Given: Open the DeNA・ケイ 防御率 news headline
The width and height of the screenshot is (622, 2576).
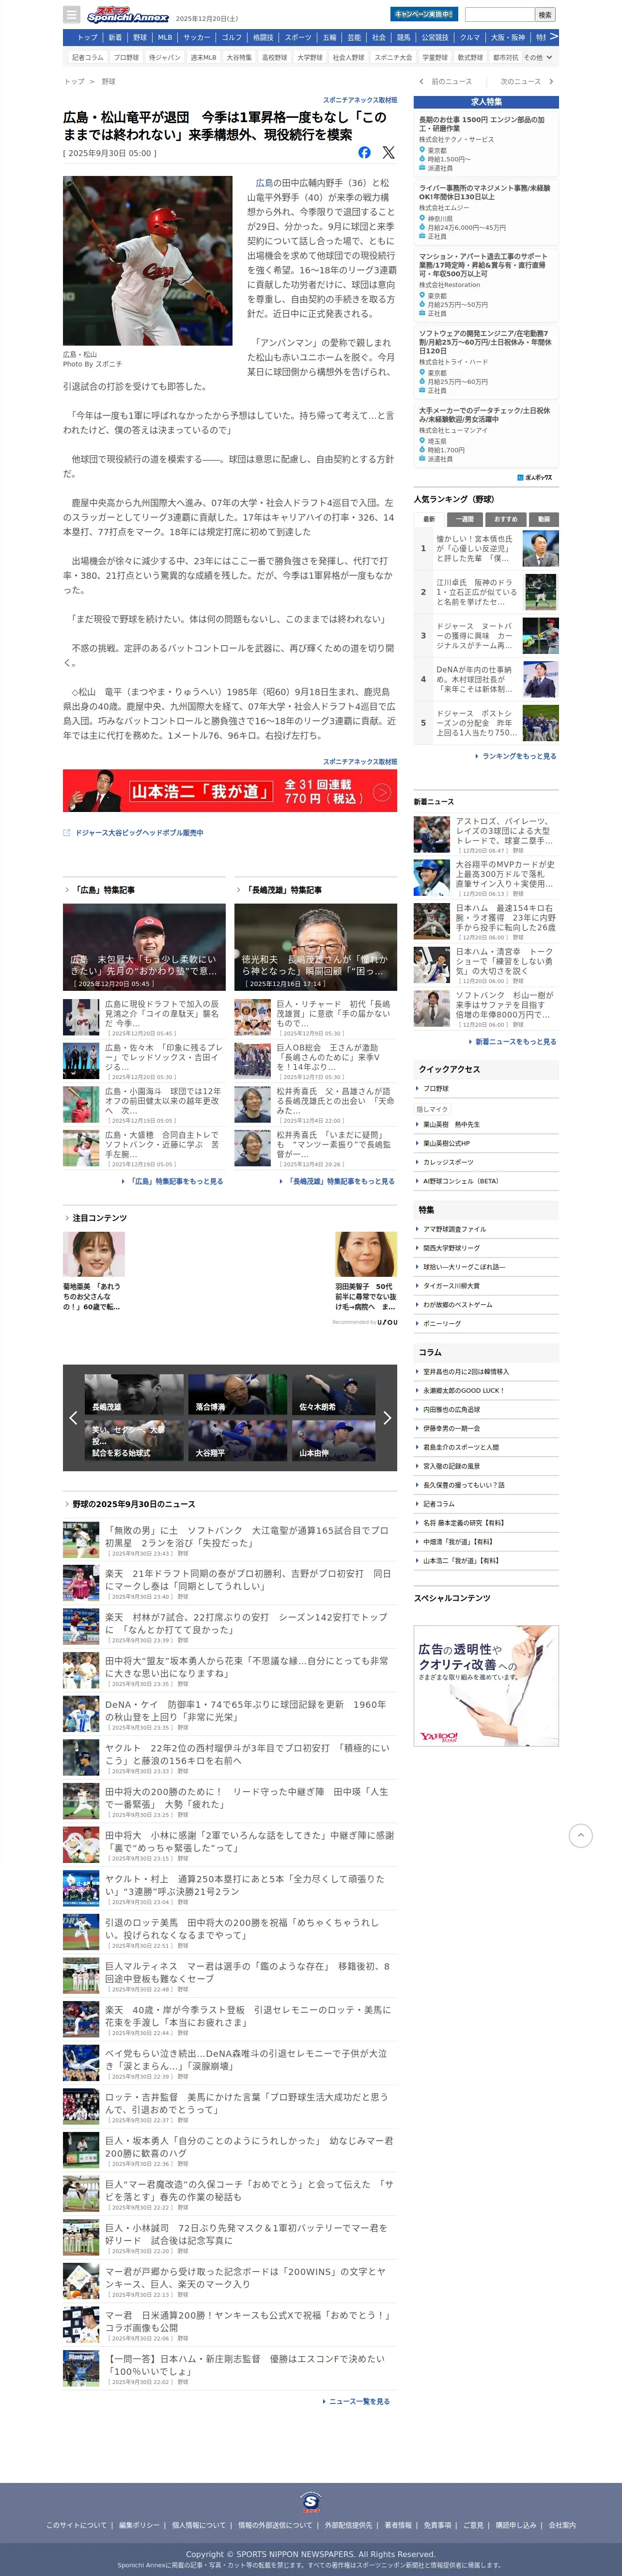Looking at the screenshot, I should [247, 1710].
